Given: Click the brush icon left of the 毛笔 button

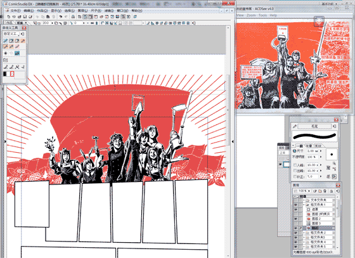Looking at the screenshot, I should (295, 126).
